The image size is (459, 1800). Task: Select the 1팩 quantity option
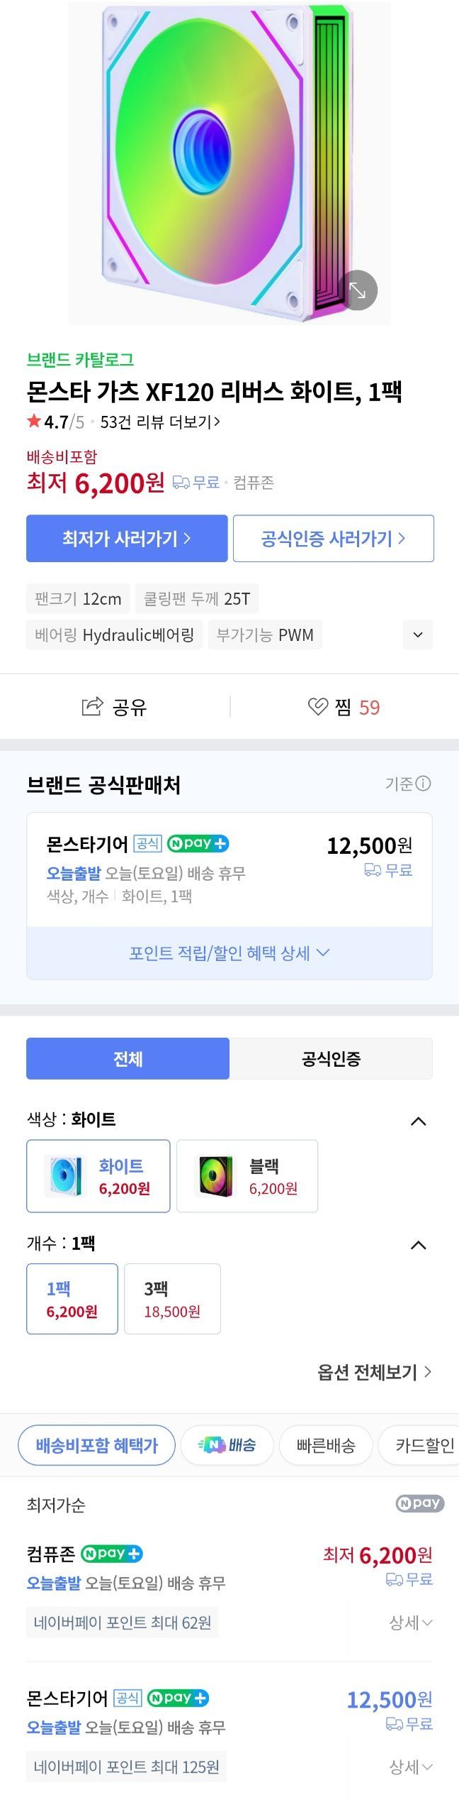(x=72, y=1299)
